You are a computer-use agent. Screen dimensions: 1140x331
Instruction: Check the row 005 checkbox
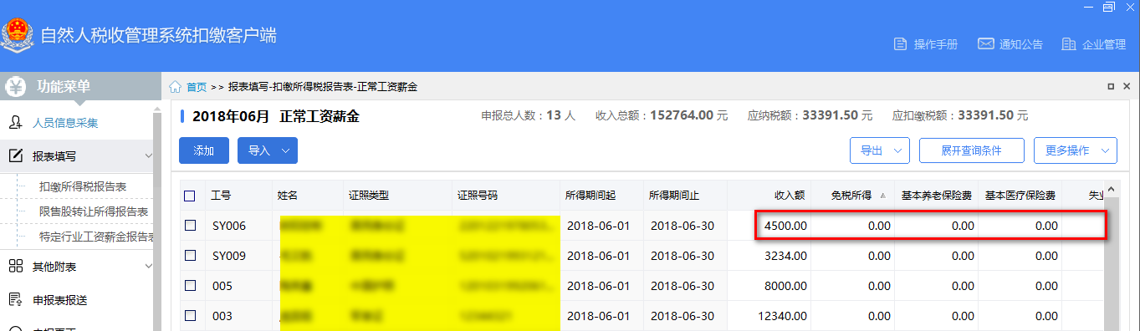(190, 286)
